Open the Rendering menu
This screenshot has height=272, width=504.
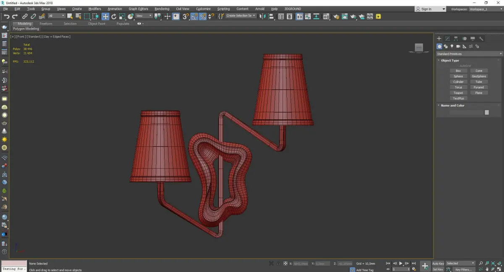point(162,9)
